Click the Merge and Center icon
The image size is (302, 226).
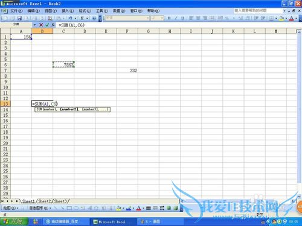[212, 18]
